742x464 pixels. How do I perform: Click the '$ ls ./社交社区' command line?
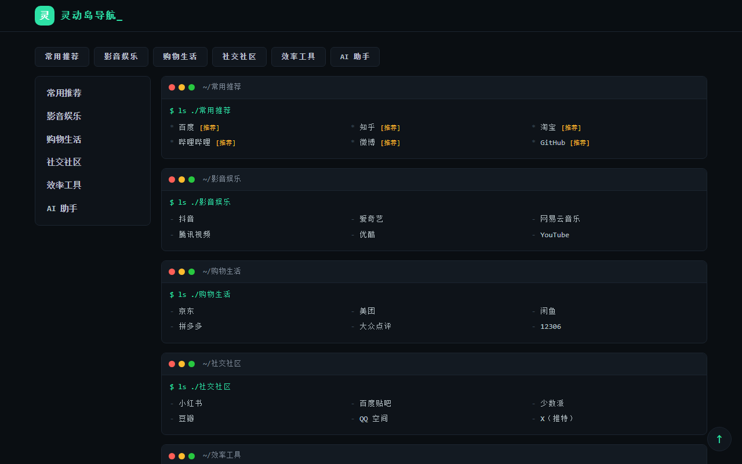[x=200, y=387]
